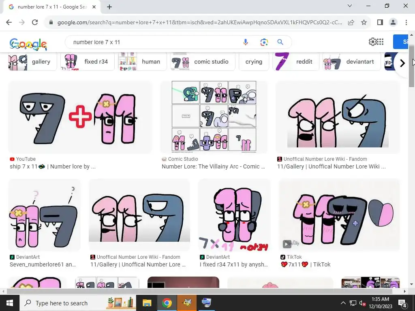Run the search with the magnifier icon

(280, 42)
